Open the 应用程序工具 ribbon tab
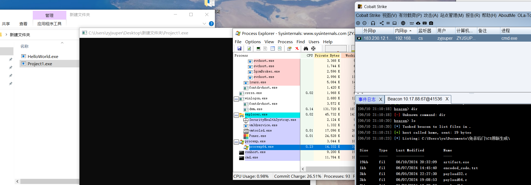The image size is (531, 185). pyautogui.click(x=49, y=24)
